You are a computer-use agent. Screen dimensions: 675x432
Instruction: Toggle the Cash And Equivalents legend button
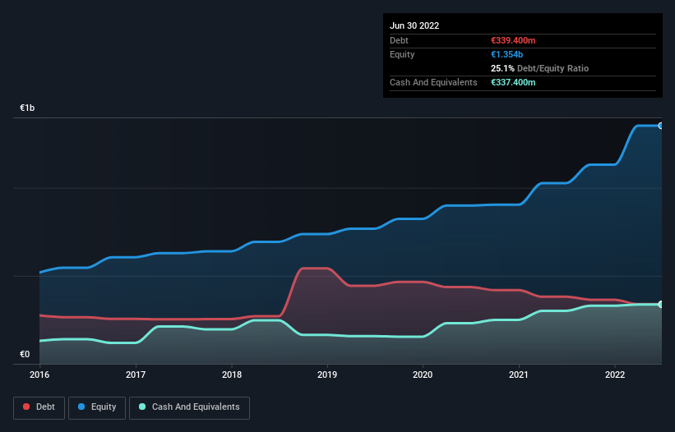(189, 407)
